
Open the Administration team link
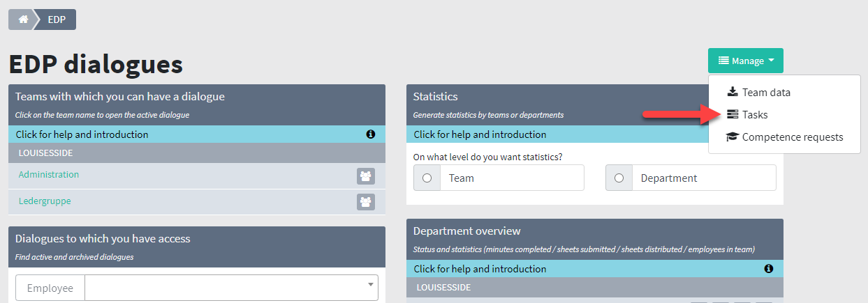(x=49, y=175)
